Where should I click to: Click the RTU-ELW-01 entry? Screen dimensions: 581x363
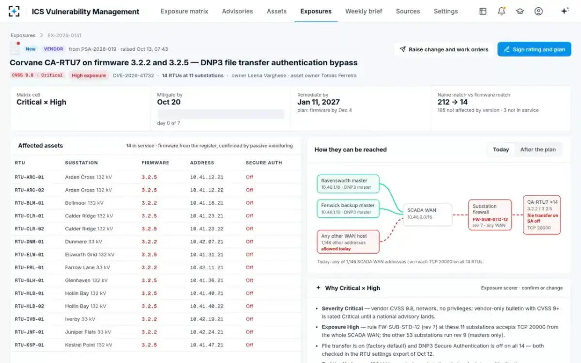click(156, 255)
